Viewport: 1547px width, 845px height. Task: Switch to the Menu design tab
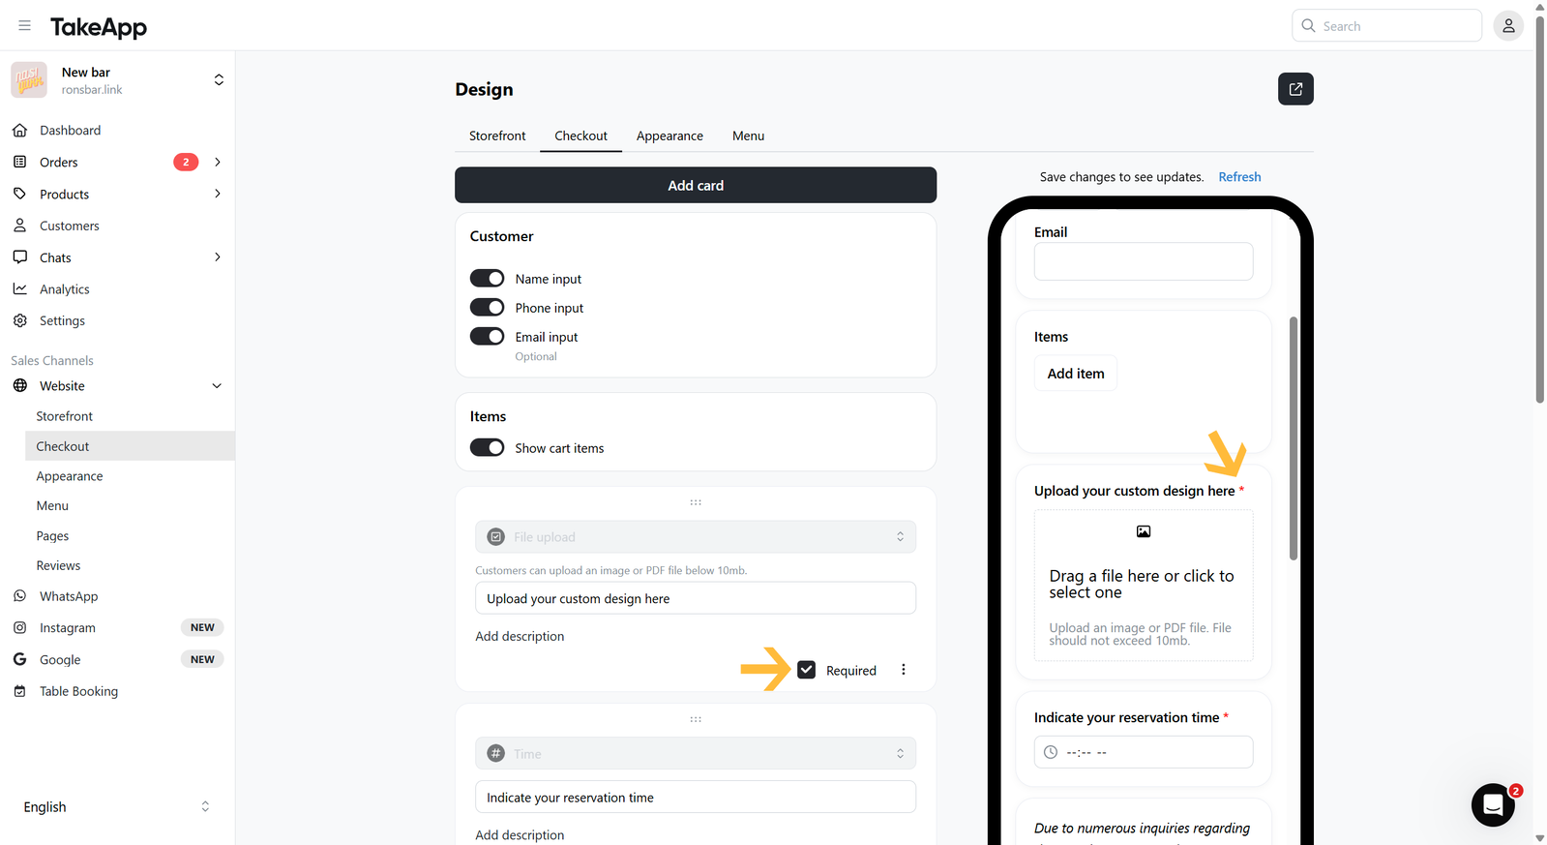point(748,136)
